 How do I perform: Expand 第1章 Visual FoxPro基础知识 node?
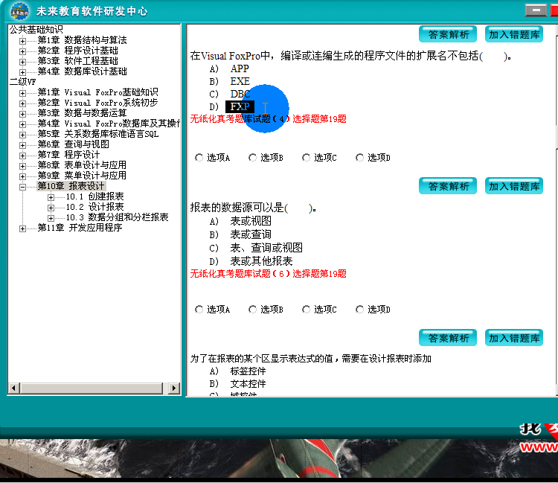coord(22,93)
